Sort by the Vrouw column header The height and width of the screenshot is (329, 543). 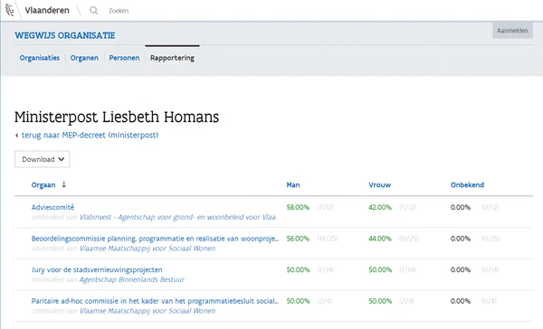tap(379, 184)
